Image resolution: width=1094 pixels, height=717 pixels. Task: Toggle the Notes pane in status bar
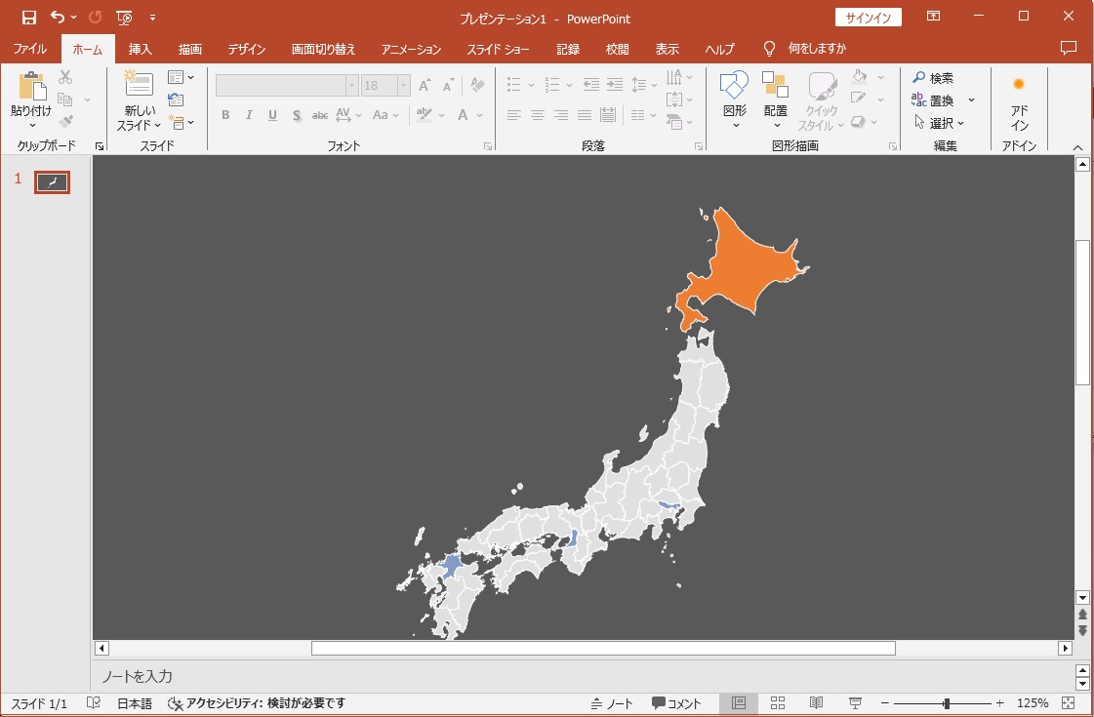(612, 703)
